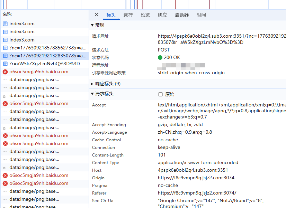Enable the 原始 checkbox
This screenshot has width=286, height=208.
point(160,94)
